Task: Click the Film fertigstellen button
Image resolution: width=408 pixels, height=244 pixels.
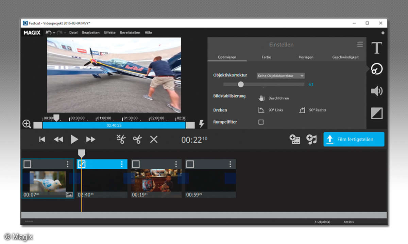Action: 354,139
